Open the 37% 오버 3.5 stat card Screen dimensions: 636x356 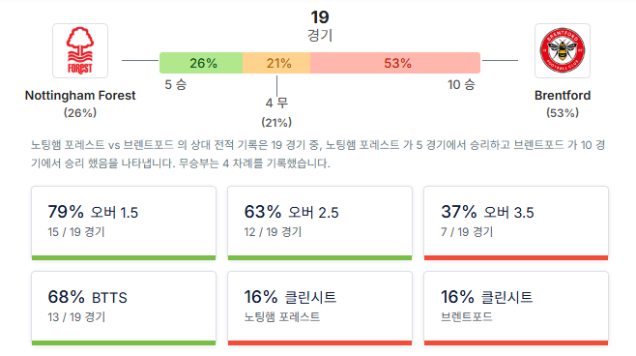[516, 222]
